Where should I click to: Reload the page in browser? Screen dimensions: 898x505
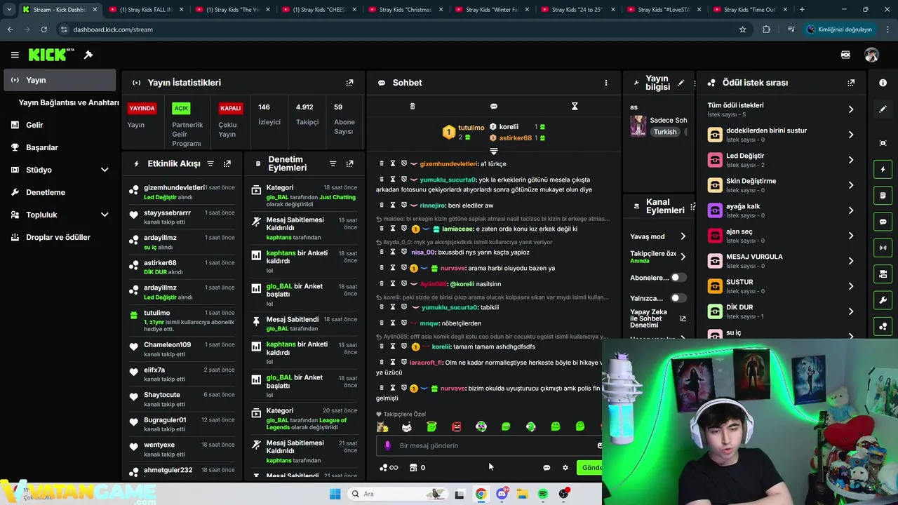click(43, 29)
